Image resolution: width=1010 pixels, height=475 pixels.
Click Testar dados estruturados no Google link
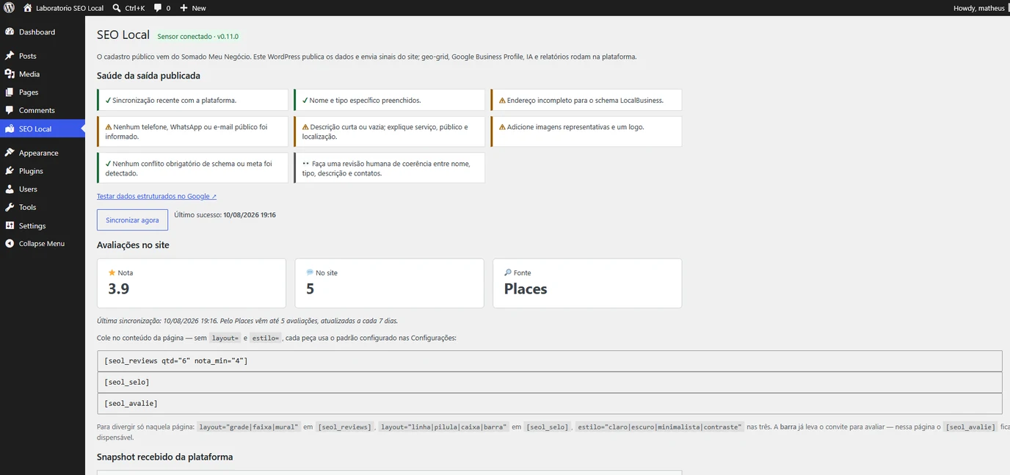(x=156, y=196)
